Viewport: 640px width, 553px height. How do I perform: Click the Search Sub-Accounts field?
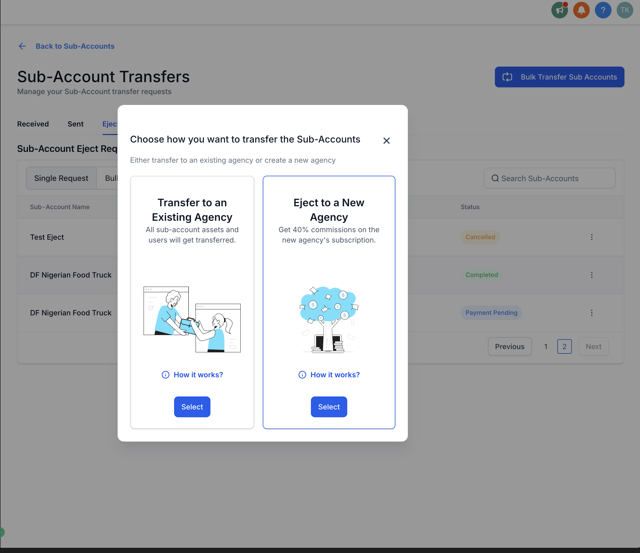(x=549, y=178)
